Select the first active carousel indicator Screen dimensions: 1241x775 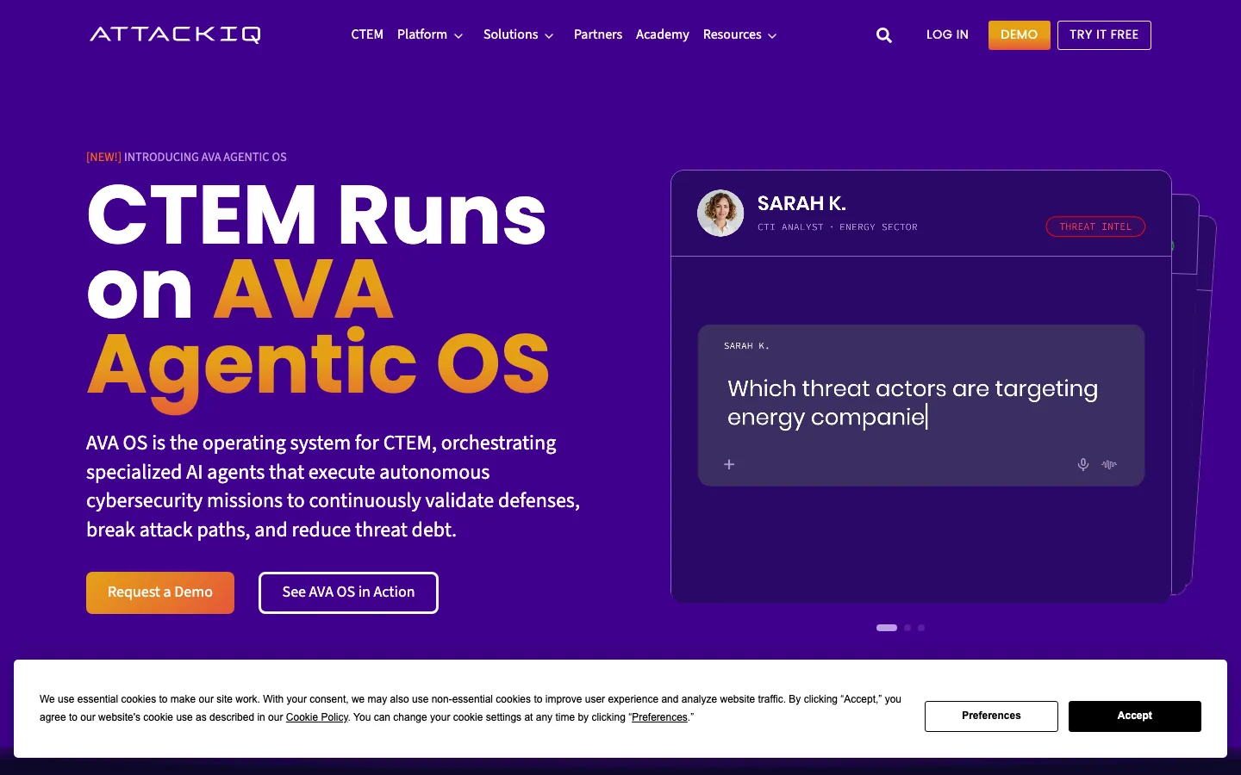tap(887, 628)
